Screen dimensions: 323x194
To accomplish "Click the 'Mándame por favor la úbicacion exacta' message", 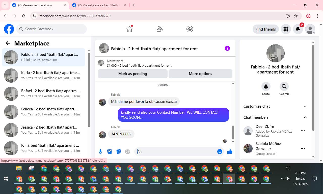I will [144, 102].
